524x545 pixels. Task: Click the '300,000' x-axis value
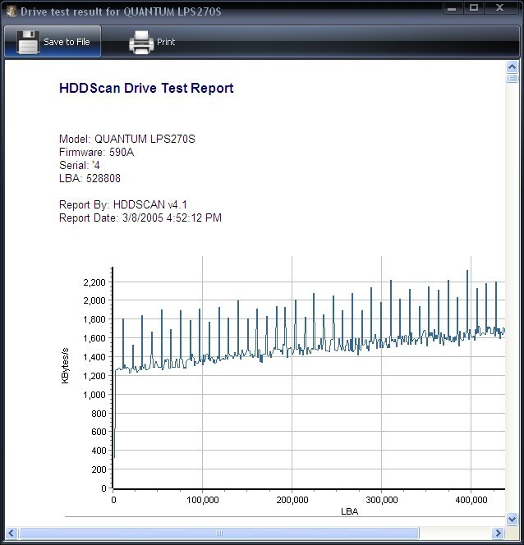[382, 500]
